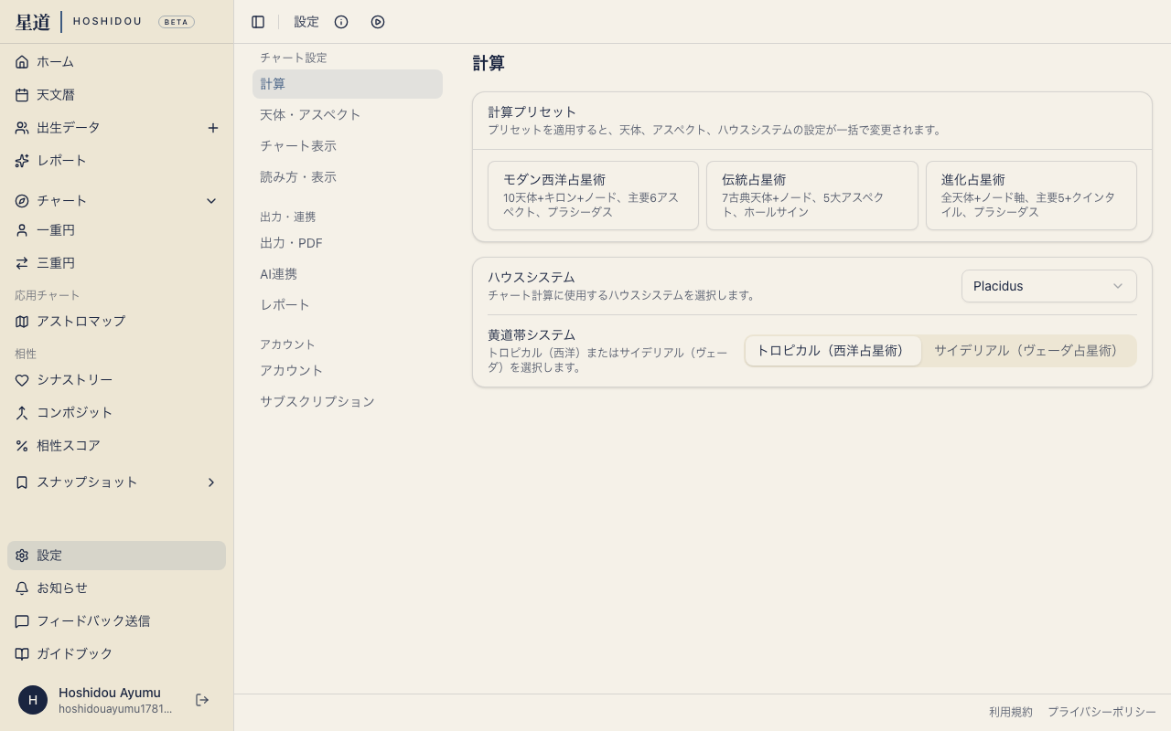The image size is (1171, 731).
Task: Click the gear icon beside 設定
Action: (x=22, y=556)
